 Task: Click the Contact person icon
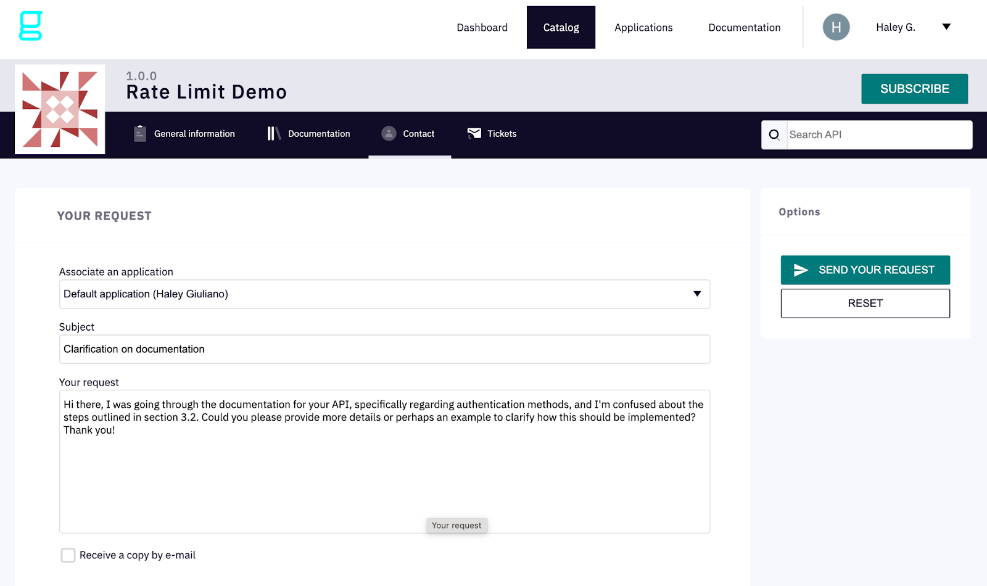click(x=389, y=133)
